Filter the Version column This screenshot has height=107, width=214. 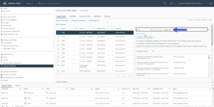coord(94,29)
